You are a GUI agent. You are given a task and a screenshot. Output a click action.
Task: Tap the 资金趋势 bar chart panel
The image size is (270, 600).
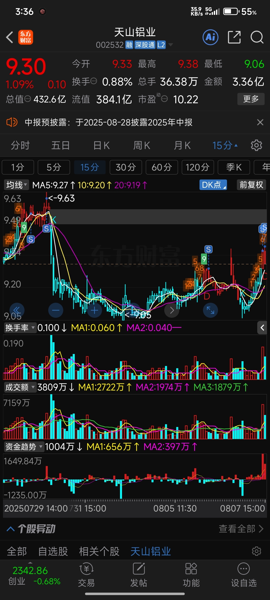click(x=135, y=476)
